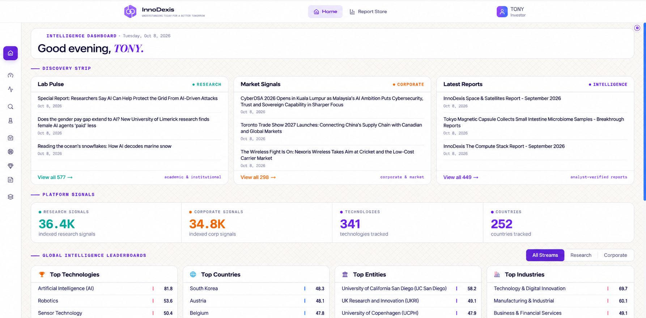Switch to the Home tab
The height and width of the screenshot is (318, 646).
point(325,12)
